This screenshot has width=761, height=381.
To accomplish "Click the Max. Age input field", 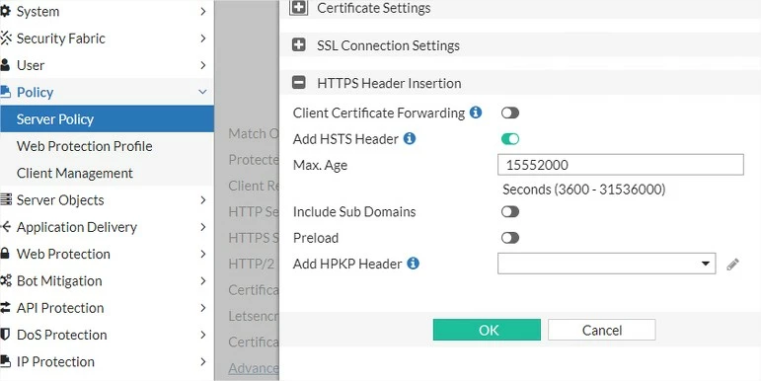I will (x=621, y=165).
